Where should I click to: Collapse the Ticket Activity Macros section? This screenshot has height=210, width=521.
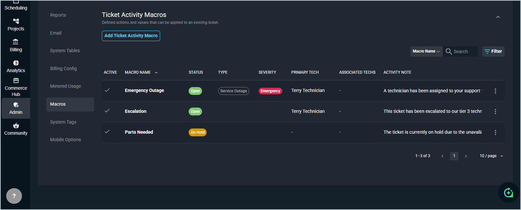(498, 17)
